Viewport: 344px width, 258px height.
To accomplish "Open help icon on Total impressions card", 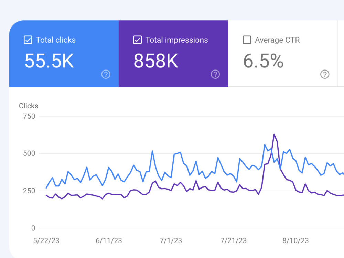I will (x=215, y=74).
